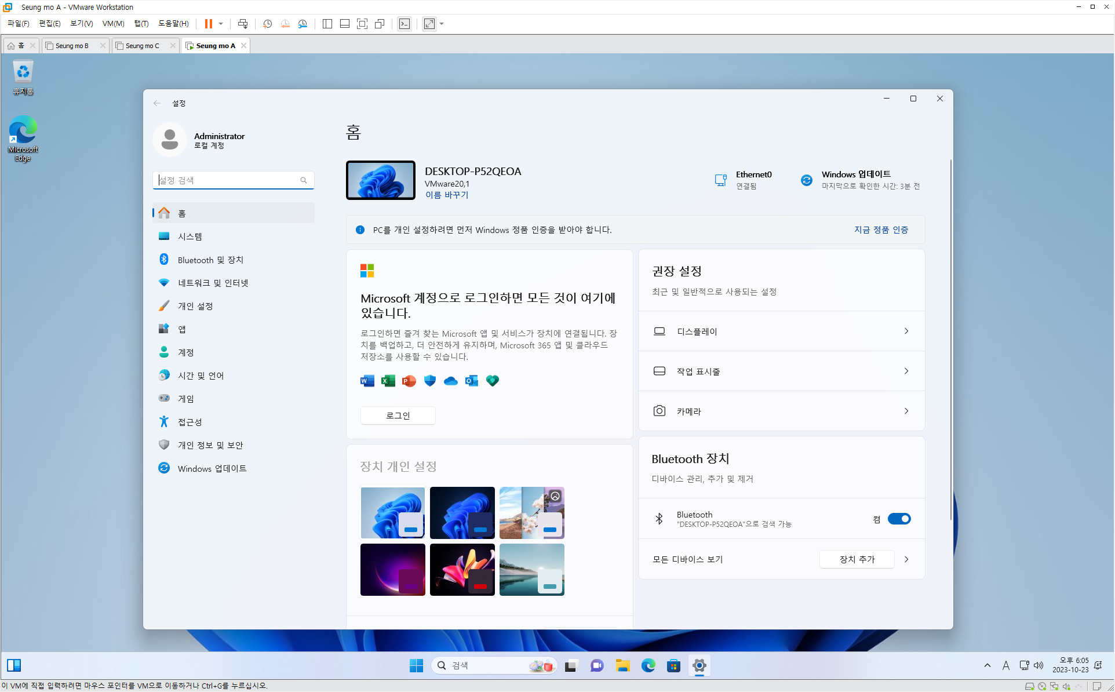Viewport: 1115px width, 692px height.
Task: Open 개인 정보 및 보안 in sidebar
Action: tap(210, 445)
